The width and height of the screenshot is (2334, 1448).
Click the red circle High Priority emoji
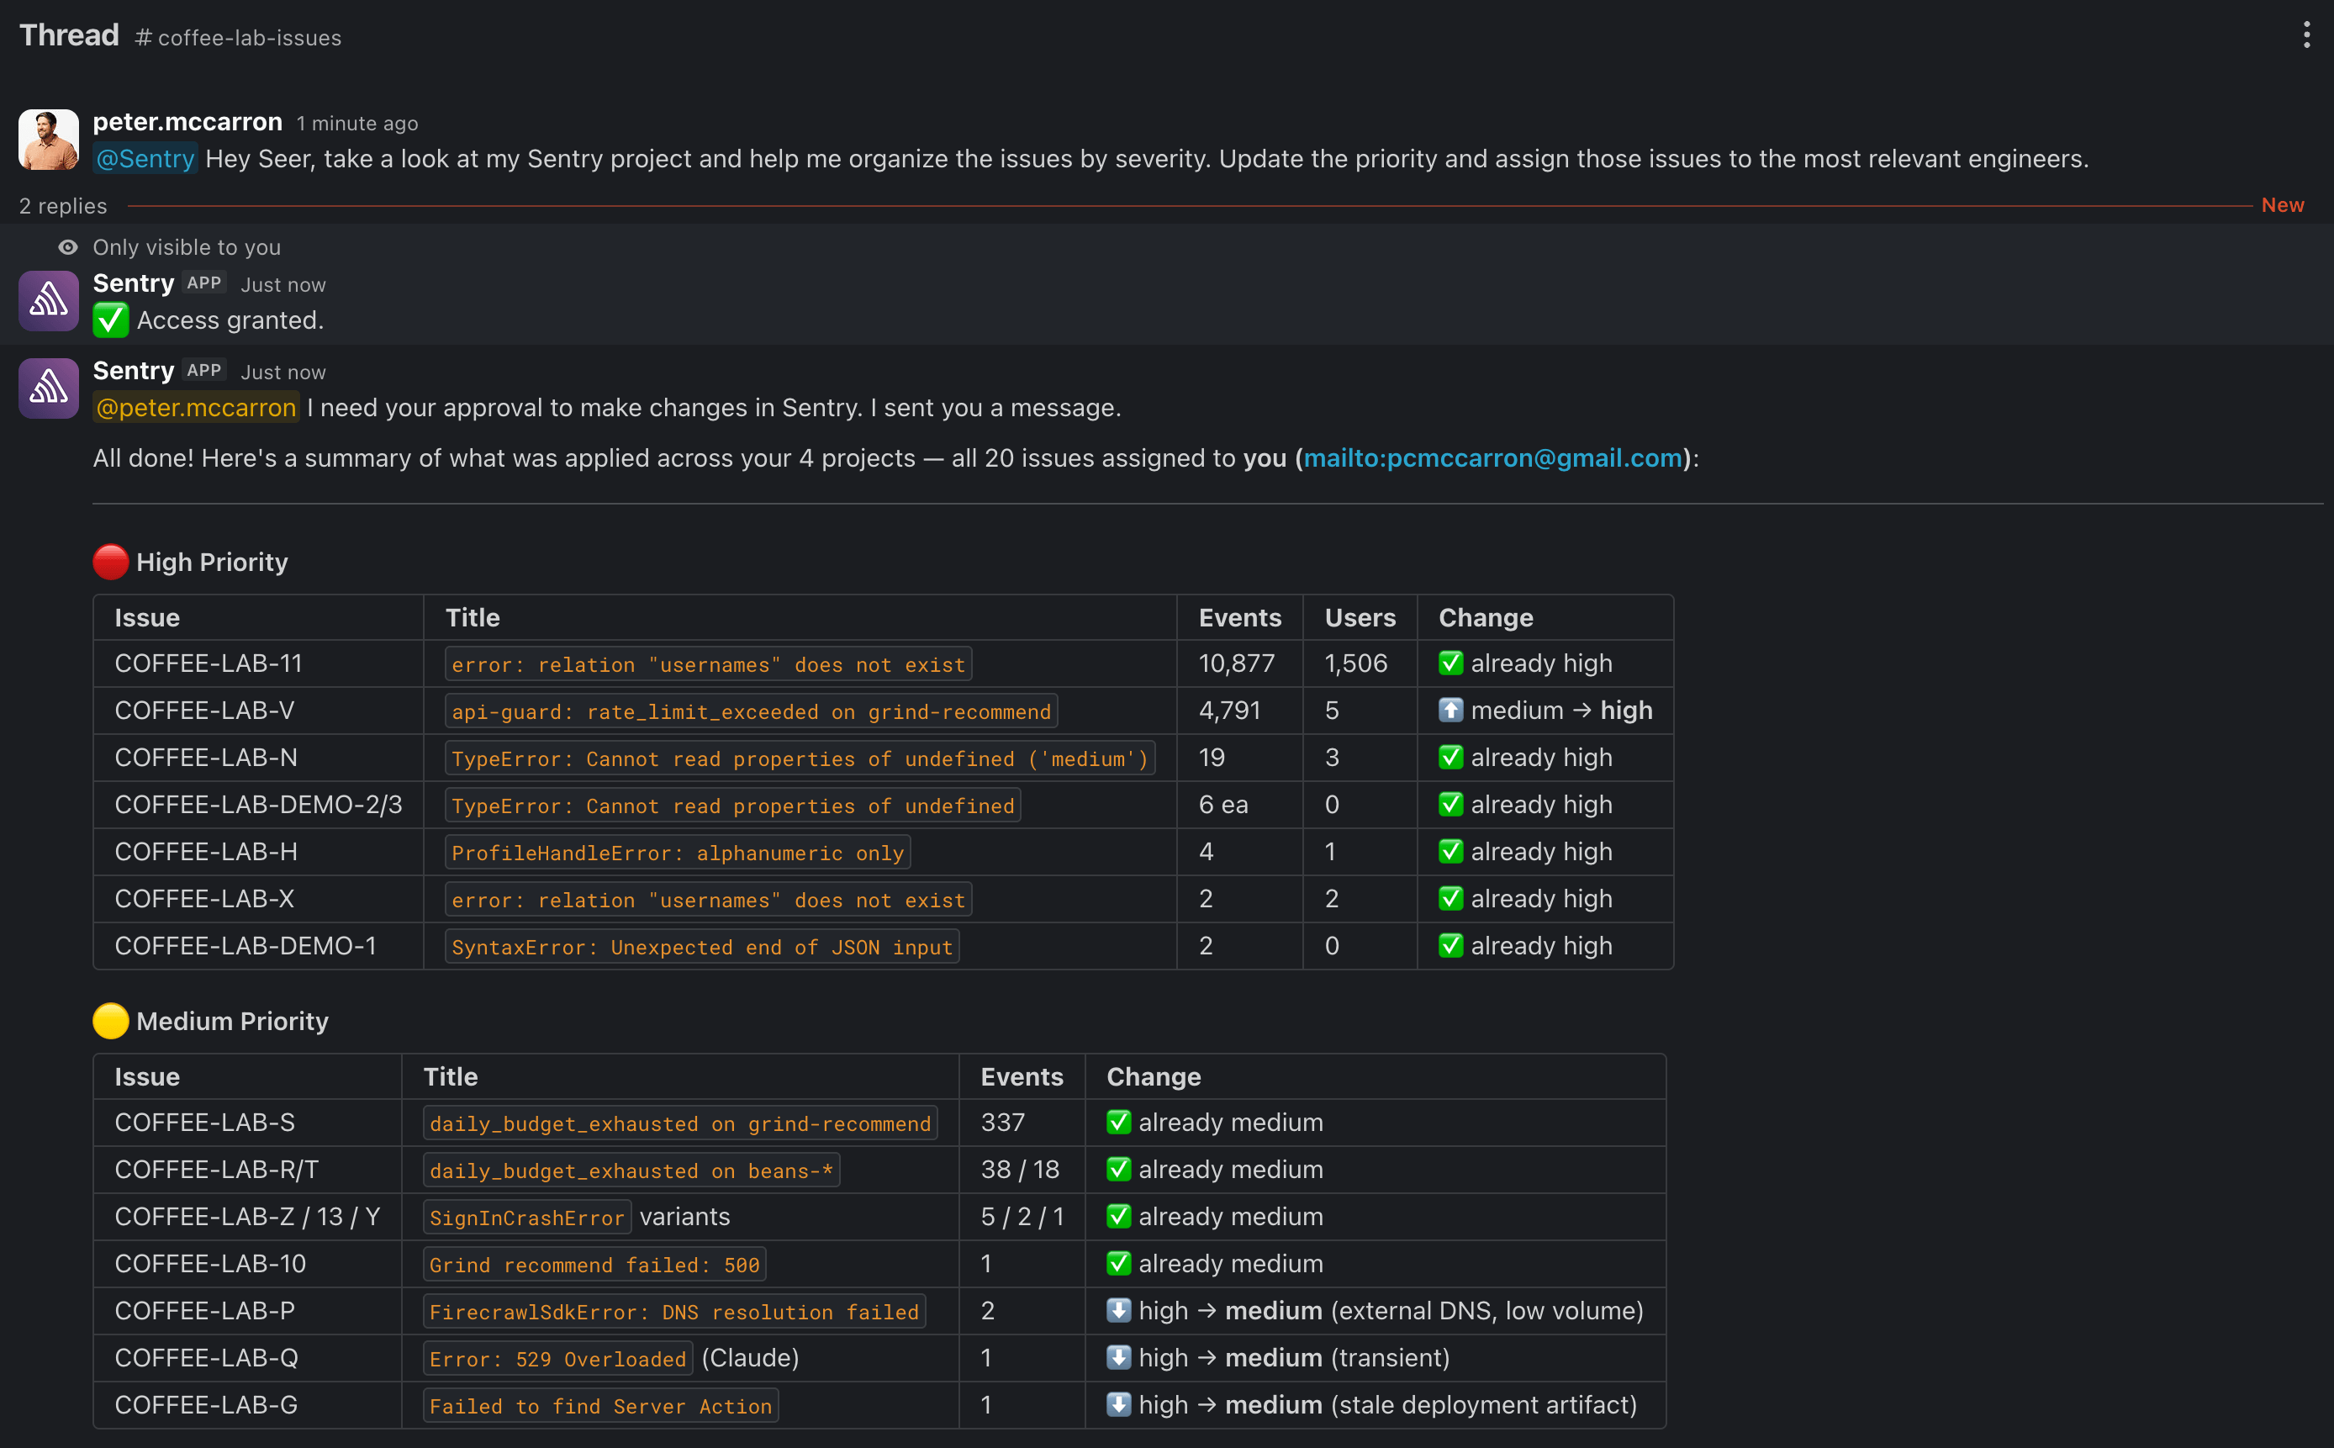click(111, 563)
